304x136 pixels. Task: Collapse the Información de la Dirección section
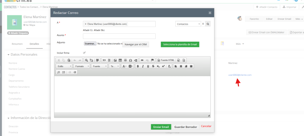(x=8, y=118)
